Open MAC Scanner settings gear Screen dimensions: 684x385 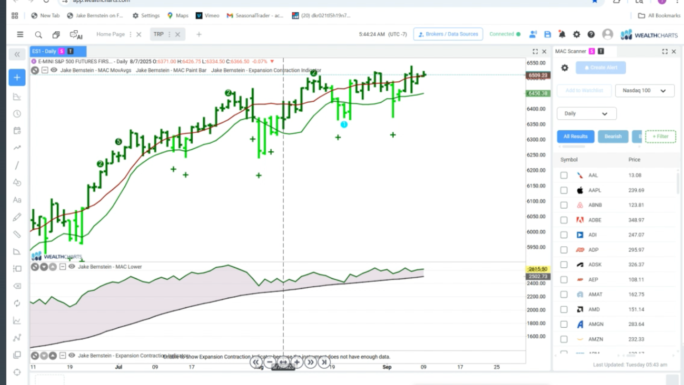[565, 68]
